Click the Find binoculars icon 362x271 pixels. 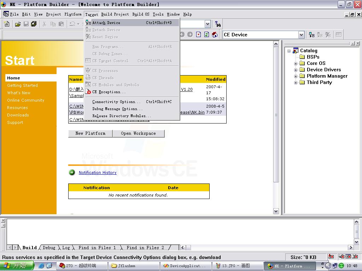click(x=218, y=24)
